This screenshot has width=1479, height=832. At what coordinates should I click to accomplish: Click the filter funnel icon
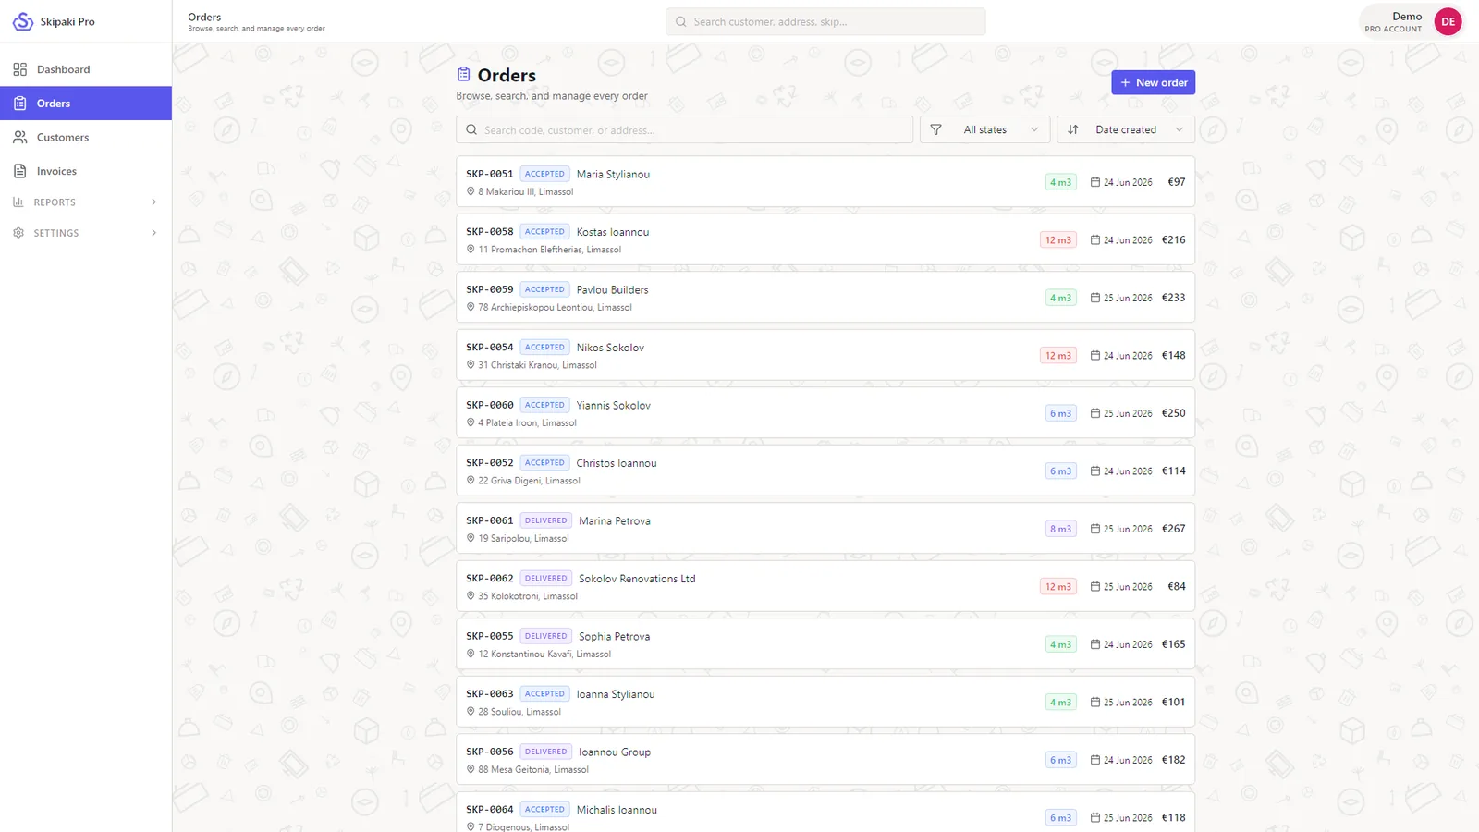(936, 130)
